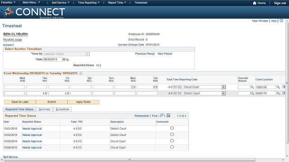Click Tue 10/6 hours field showing 6.0
Image resolution: width=289 pixels, height=162 pixels.
147,87
